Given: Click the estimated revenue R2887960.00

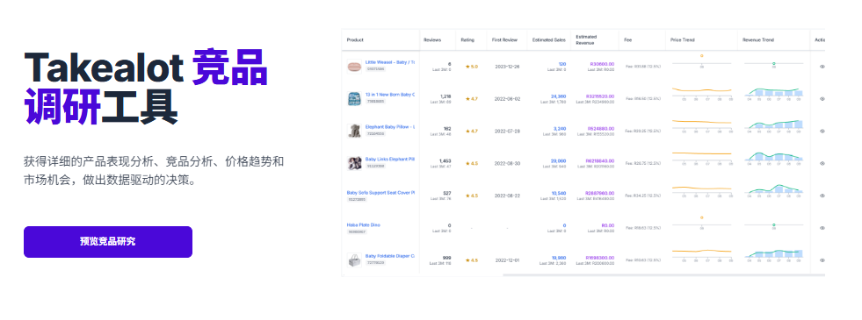Looking at the screenshot, I should point(600,193).
